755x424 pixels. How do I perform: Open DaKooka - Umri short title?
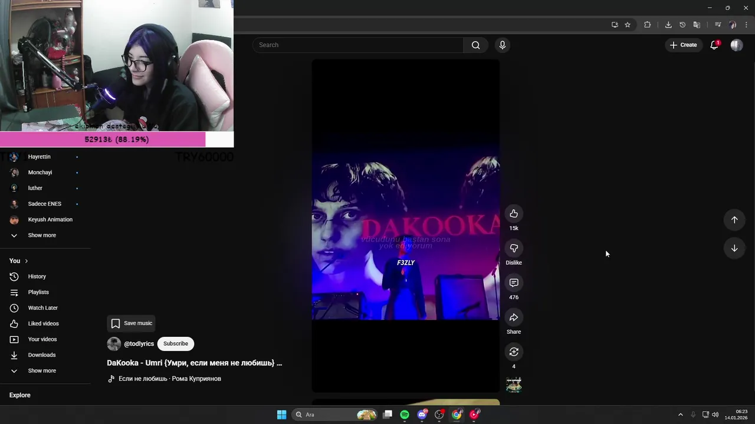point(194,363)
